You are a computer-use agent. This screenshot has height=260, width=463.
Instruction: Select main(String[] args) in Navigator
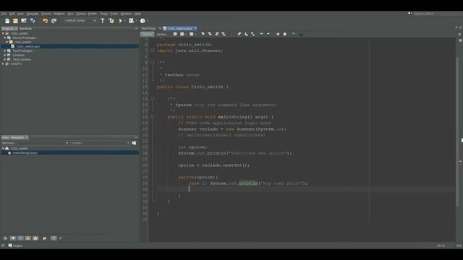pos(25,153)
